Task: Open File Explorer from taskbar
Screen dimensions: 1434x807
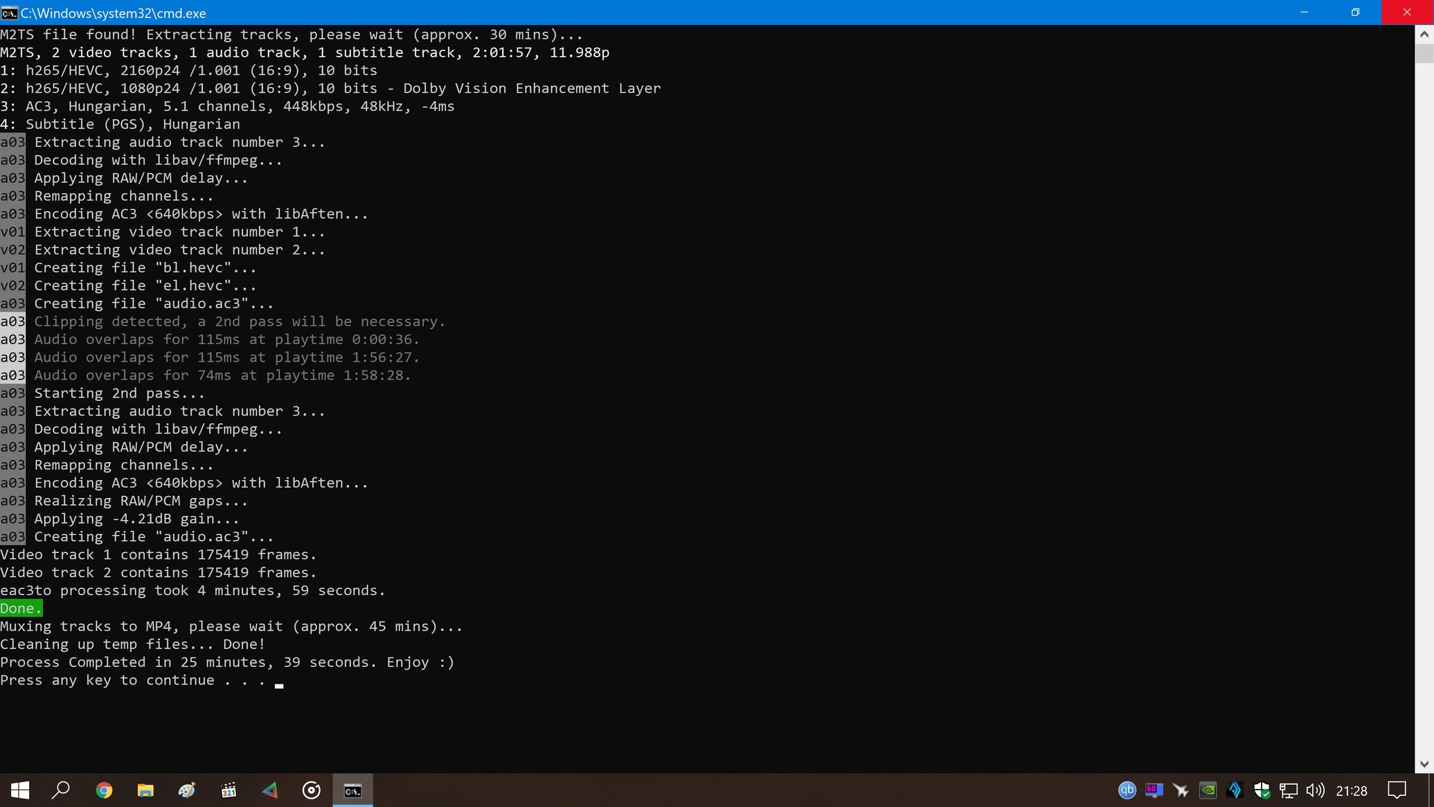Action: click(x=145, y=790)
